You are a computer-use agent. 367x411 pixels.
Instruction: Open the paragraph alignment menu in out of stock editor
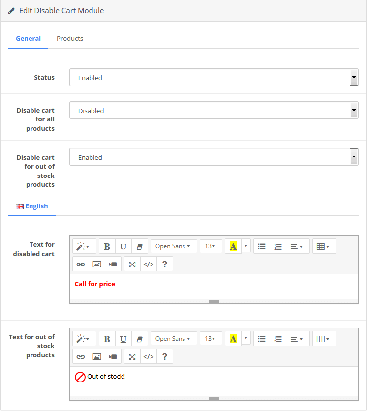298,339
